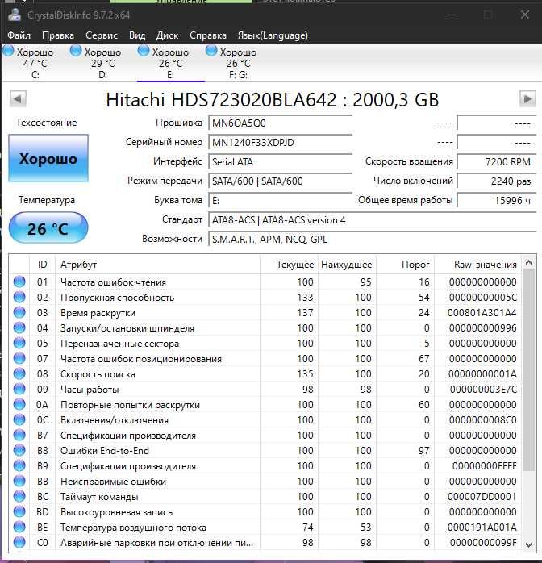Screen dimensions: 542x563
Task: Select Частота ошибок чтения attribute text
Action: tap(113, 282)
